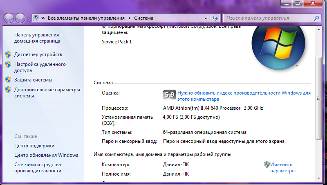Open 'Счетчики и средства производительности'
This screenshot has height=185, width=327.
38,168
